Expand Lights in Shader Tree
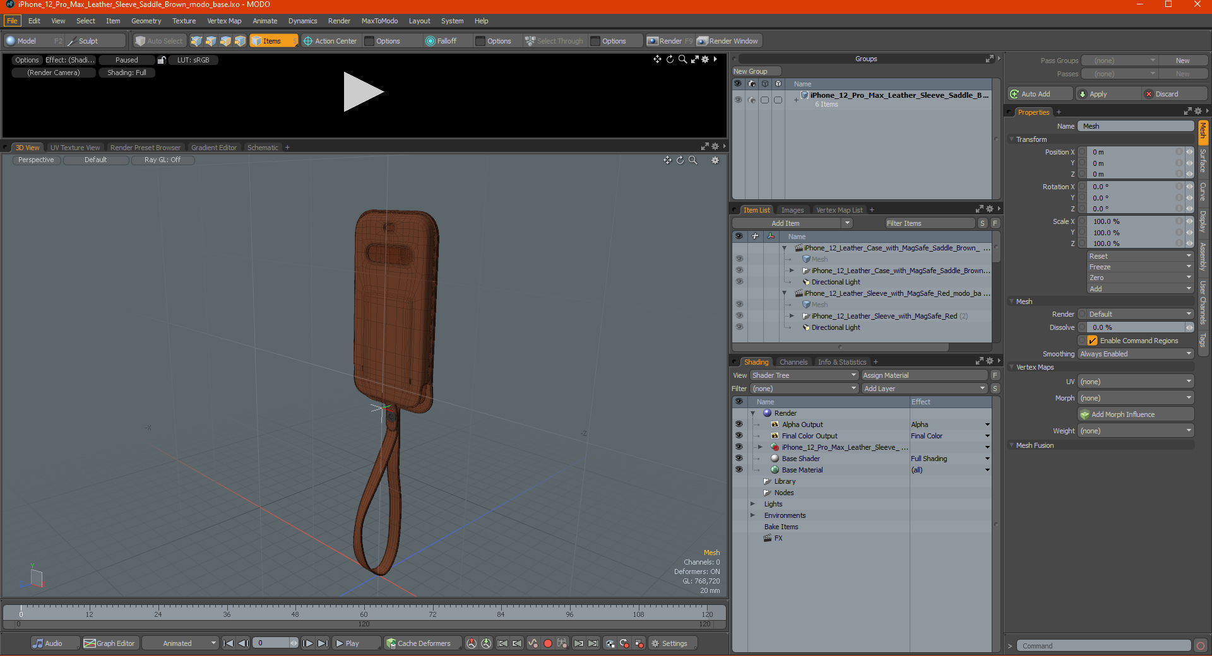1212x656 pixels. (x=752, y=504)
